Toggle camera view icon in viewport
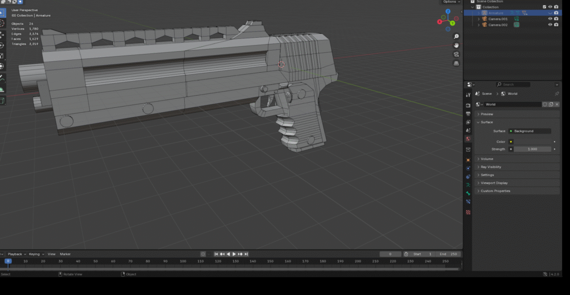 point(456,54)
